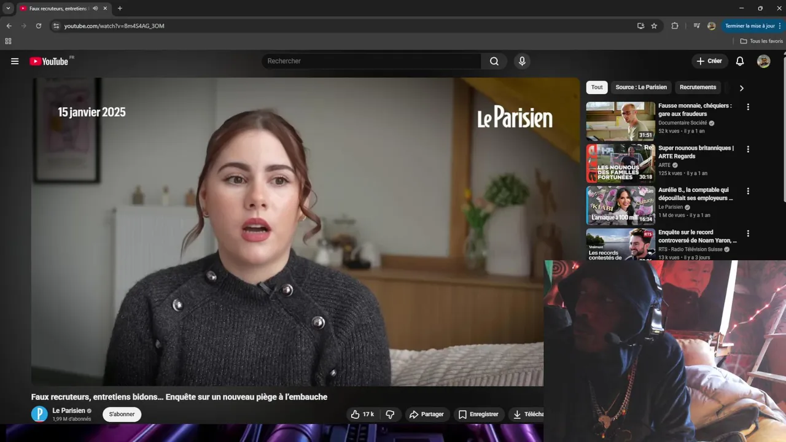Start voice search with microphone icon
Viewport: 786px width, 442px height.
(x=522, y=61)
